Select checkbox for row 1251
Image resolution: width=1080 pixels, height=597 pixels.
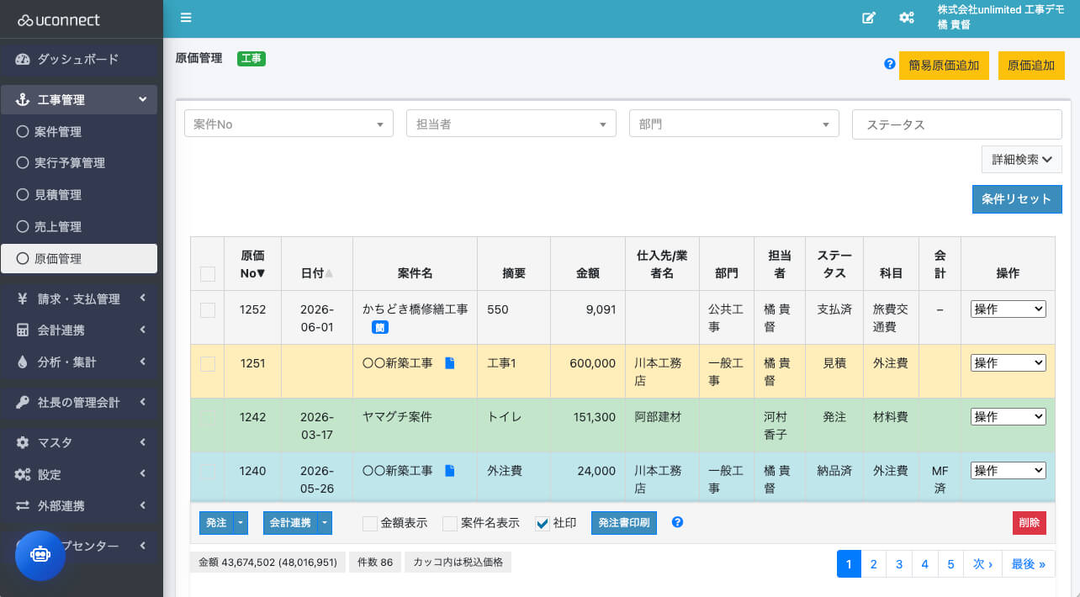point(208,364)
